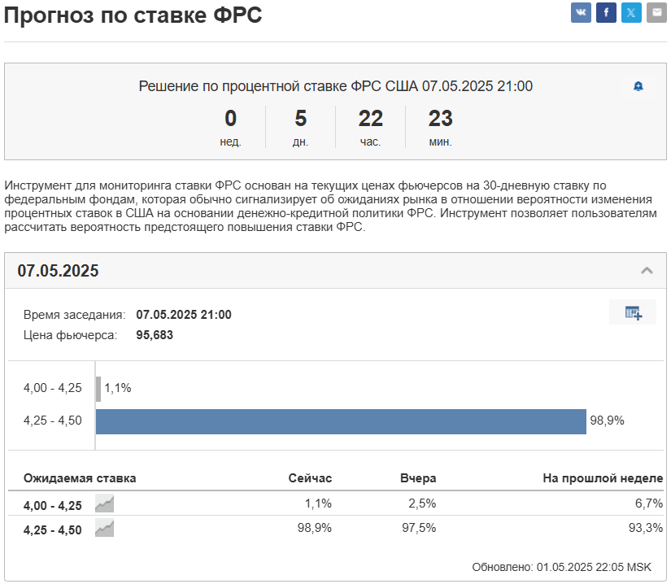Image resolution: width=671 pixels, height=584 pixels.
Task: Sort the table by the Сейчас column
Action: (x=312, y=479)
